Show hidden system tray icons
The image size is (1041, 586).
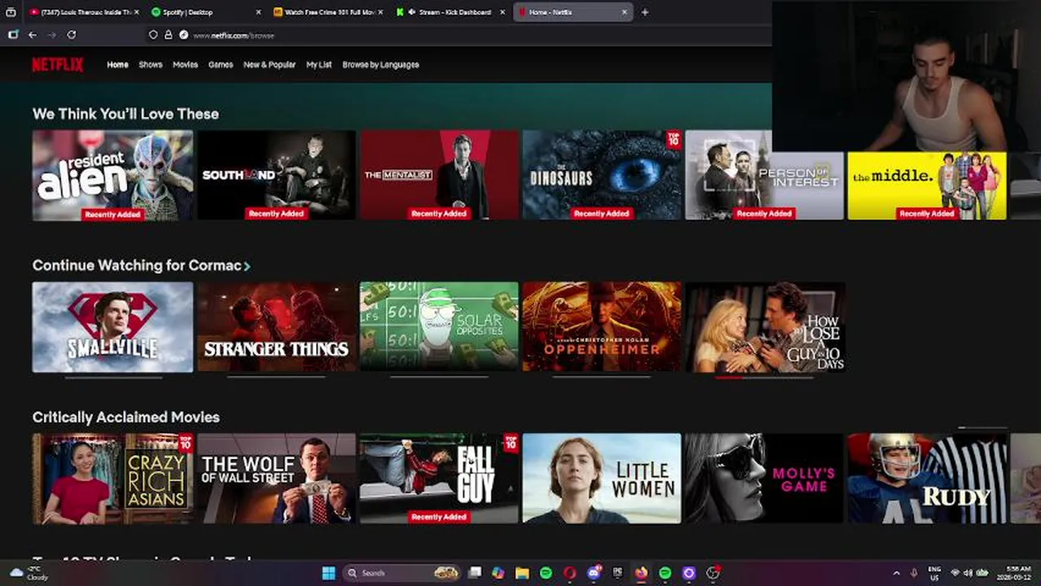(896, 573)
